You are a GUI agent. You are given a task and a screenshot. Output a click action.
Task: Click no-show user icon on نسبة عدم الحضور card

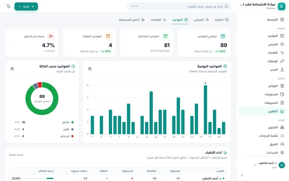pos(51,36)
